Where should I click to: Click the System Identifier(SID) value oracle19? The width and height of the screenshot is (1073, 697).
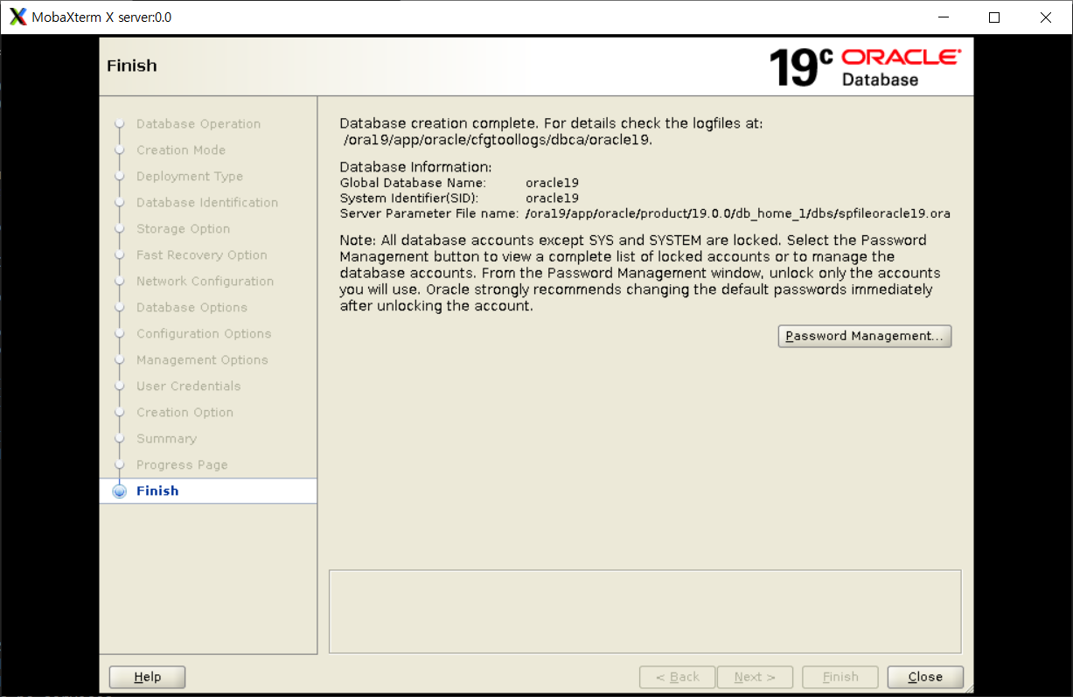552,199
